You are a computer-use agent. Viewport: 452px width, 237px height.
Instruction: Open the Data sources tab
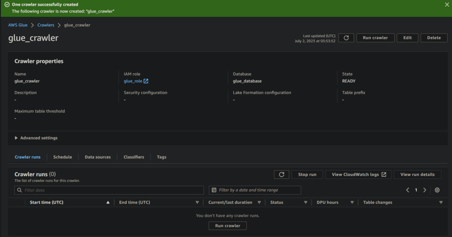pyautogui.click(x=98, y=157)
